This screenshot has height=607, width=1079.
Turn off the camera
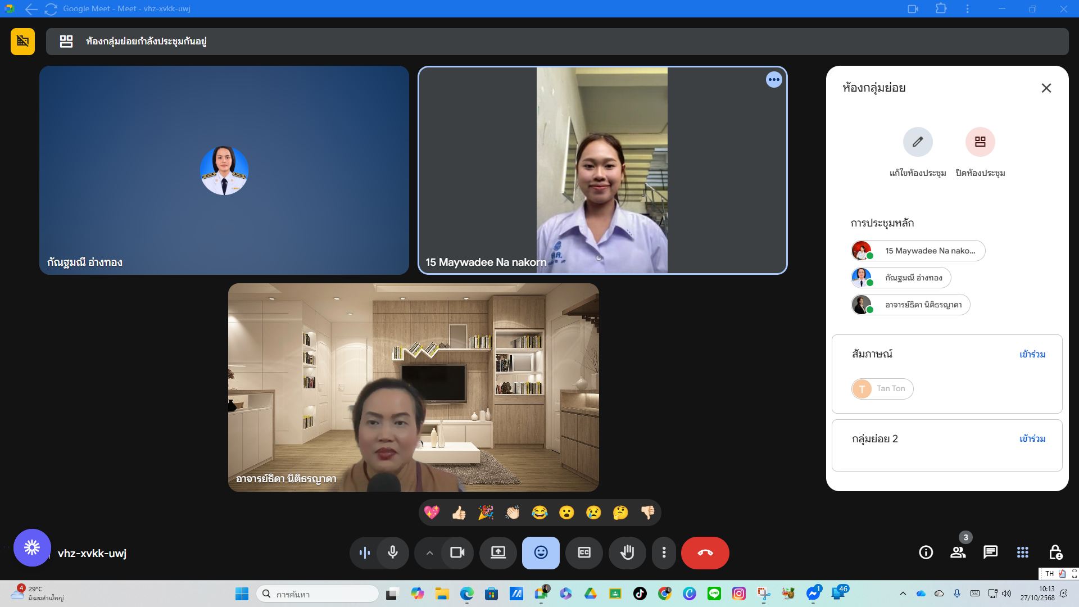[x=457, y=553]
